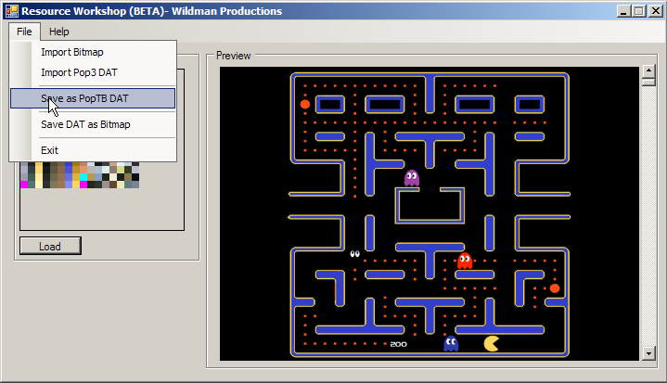The height and width of the screenshot is (383, 667).
Task: Click the preview scrollbar up arrow
Action: click(648, 70)
